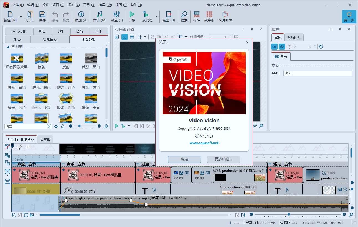
Task: Click the 名称 input field containing 欢迎
Action: 318,73
